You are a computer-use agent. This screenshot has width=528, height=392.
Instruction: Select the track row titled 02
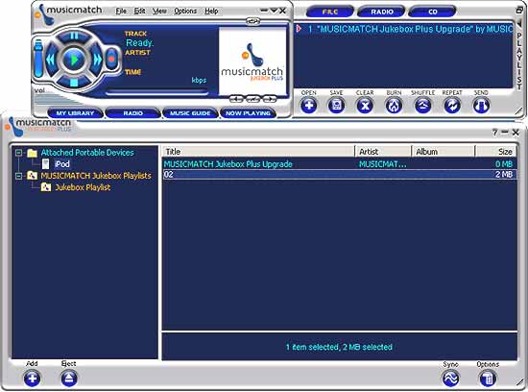[340, 174]
